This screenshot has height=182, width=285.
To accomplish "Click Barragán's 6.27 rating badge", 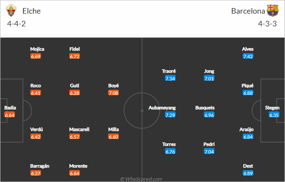I will point(35,173).
